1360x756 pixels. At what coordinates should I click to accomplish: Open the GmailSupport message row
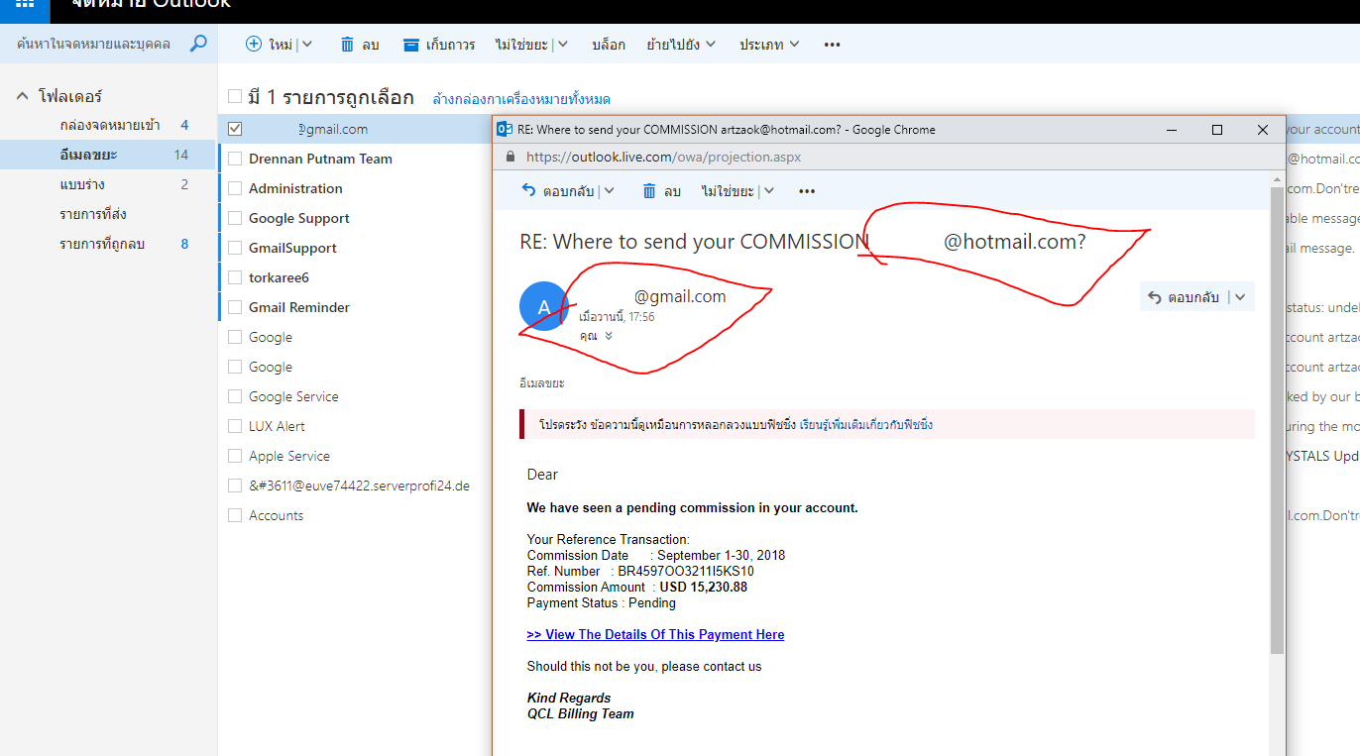coord(355,248)
